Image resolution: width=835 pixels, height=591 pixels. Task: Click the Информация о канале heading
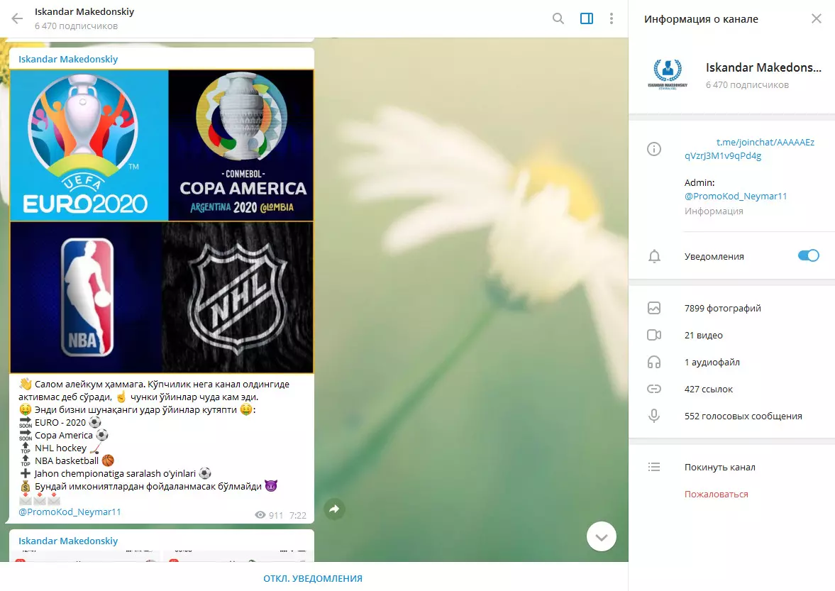click(x=701, y=19)
